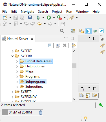Viewport: 106px width, 122px height.
Task: Click the heap status 345M of 2048M bar
Action: pos(20,112)
